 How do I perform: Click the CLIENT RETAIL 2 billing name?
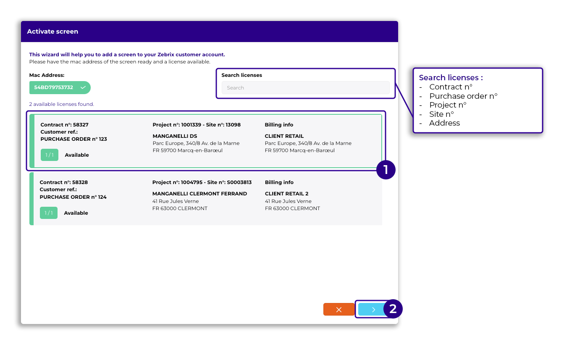(x=286, y=194)
